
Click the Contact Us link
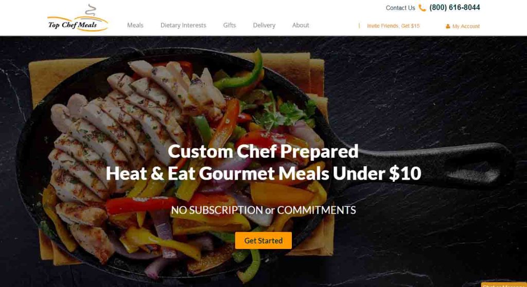[x=400, y=8]
